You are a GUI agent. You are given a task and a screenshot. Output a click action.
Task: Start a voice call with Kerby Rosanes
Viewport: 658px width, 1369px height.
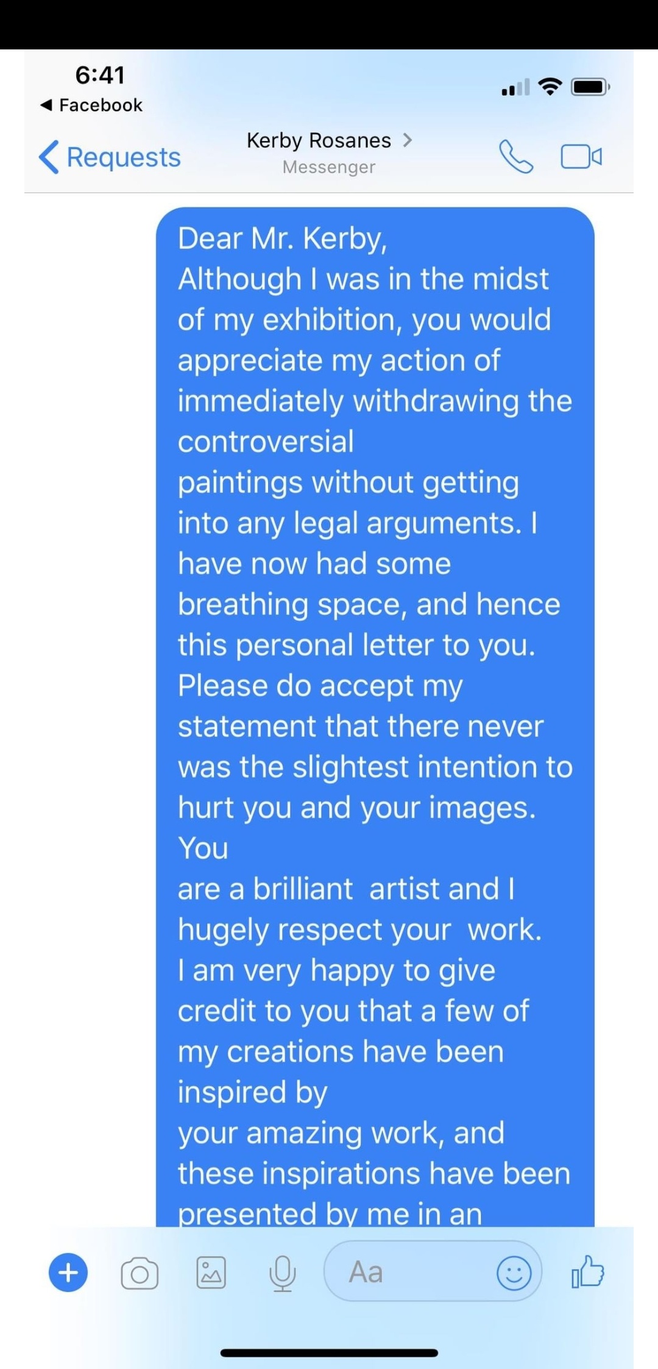tap(516, 157)
